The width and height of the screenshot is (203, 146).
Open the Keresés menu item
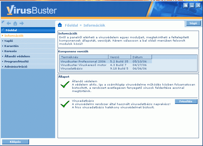pyautogui.click(x=28, y=51)
